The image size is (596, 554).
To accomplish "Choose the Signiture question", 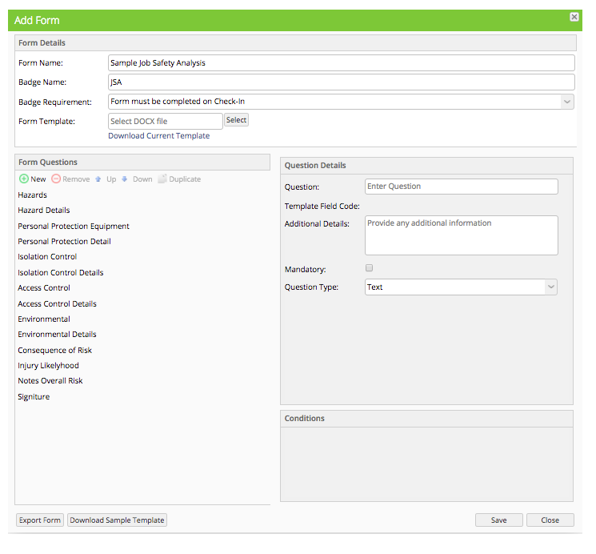I will pyautogui.click(x=34, y=397).
